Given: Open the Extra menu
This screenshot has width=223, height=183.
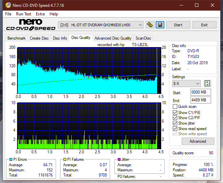Looking at the screenshot, I should pos(40,14).
